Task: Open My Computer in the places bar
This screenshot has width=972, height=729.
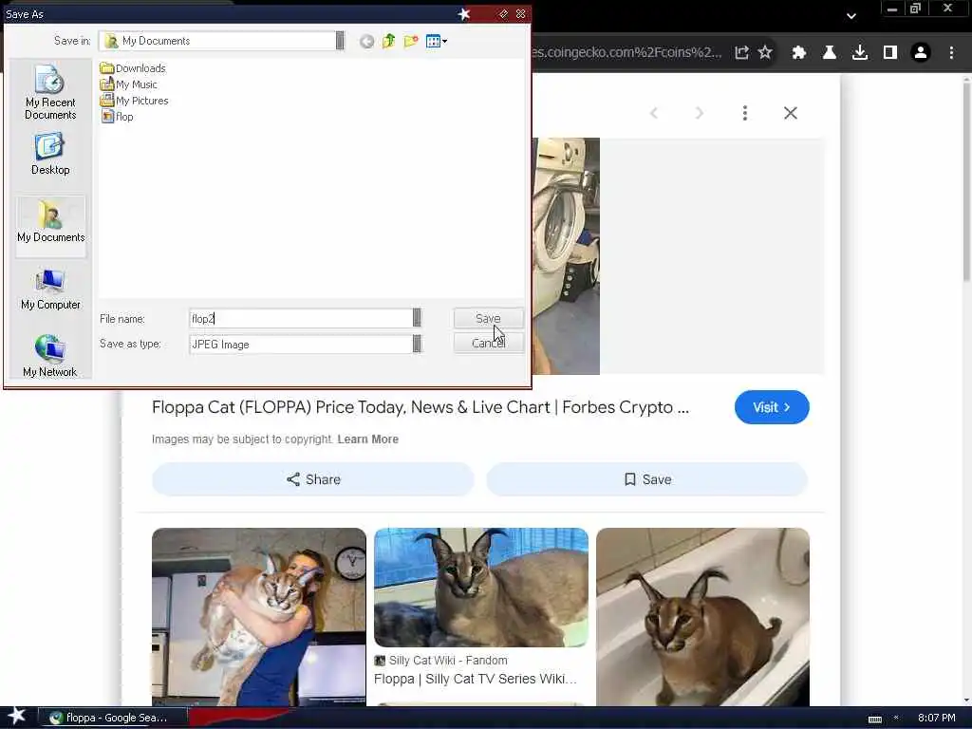Action: pos(50,290)
